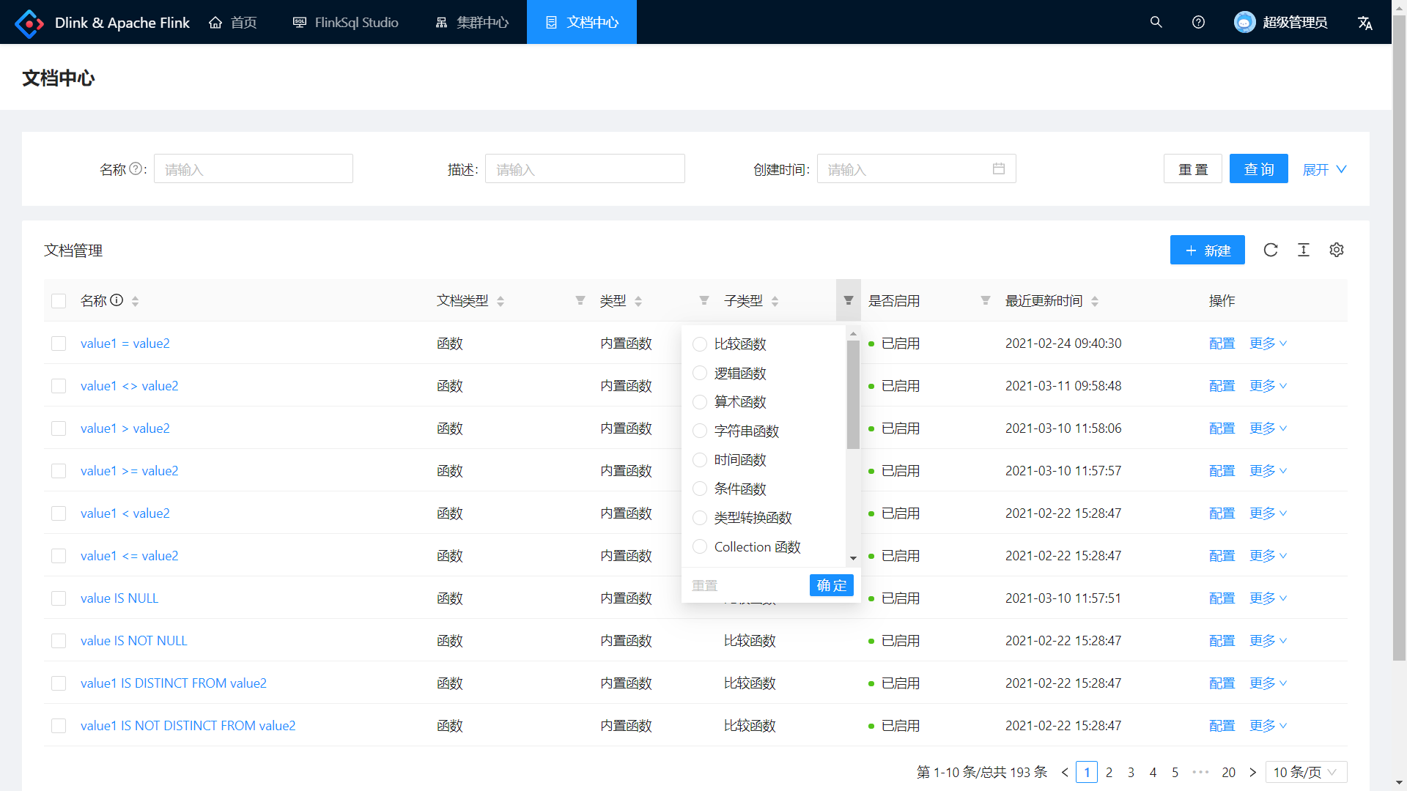Open the help question mark icon
The image size is (1407, 791).
[1198, 22]
